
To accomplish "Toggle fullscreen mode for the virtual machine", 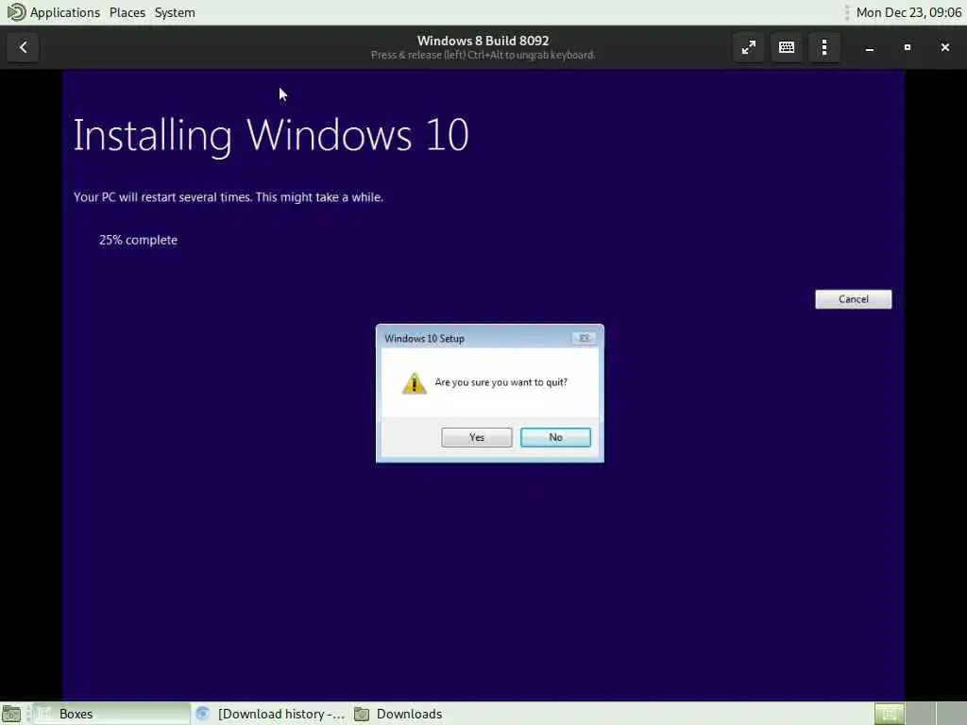I will (749, 47).
